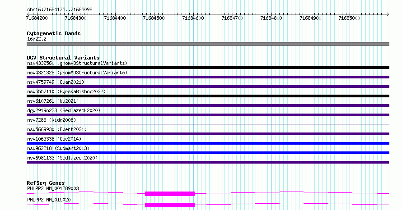Click nsv5669930 (Ebert2021) variant label

pos(57,129)
